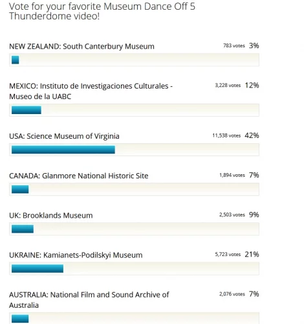Click the Ukraine 21% result bar

click(x=38, y=268)
